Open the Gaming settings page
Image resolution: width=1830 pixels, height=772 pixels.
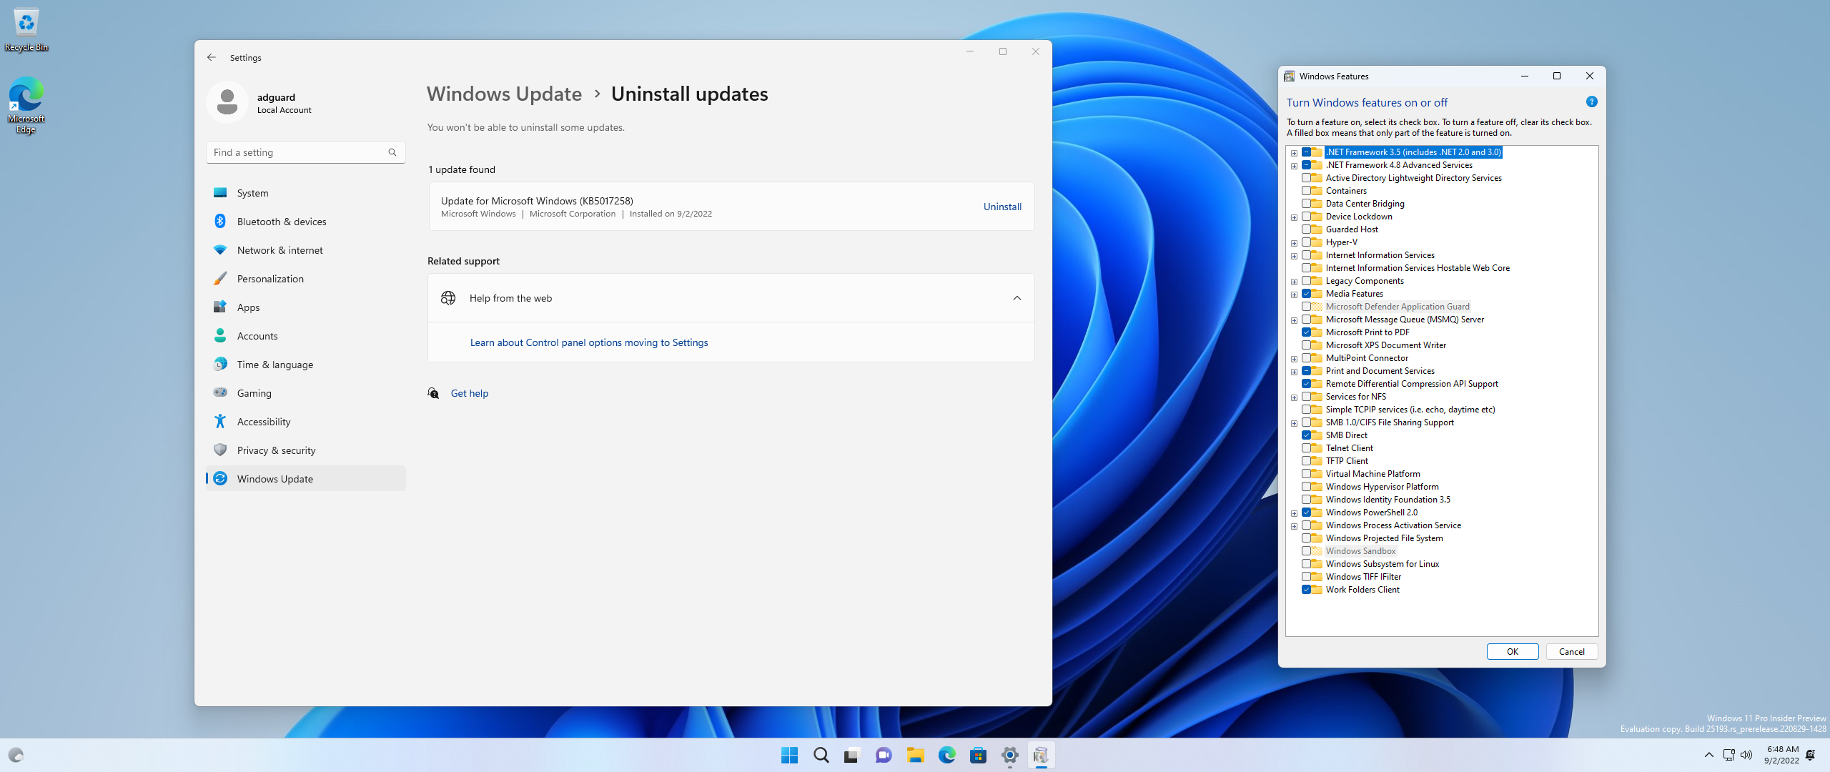[306, 393]
